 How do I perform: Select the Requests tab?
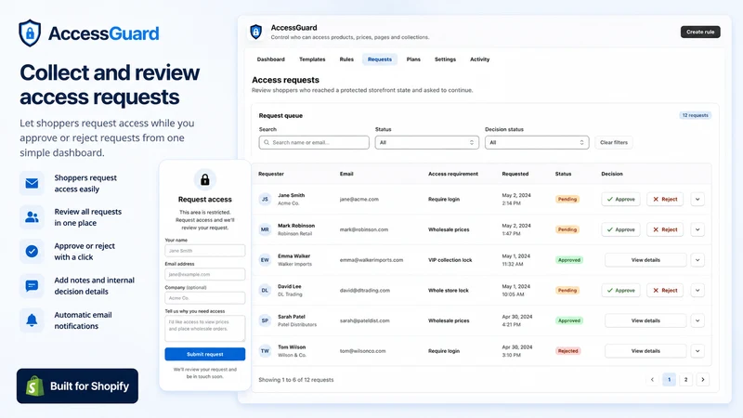click(380, 59)
